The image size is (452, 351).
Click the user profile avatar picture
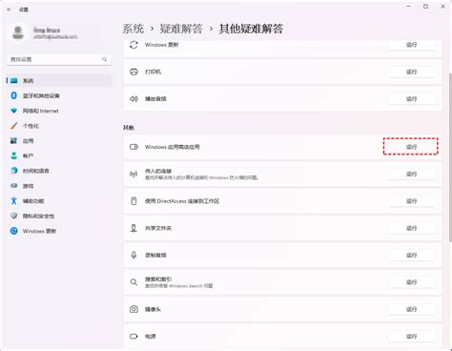tap(18, 32)
